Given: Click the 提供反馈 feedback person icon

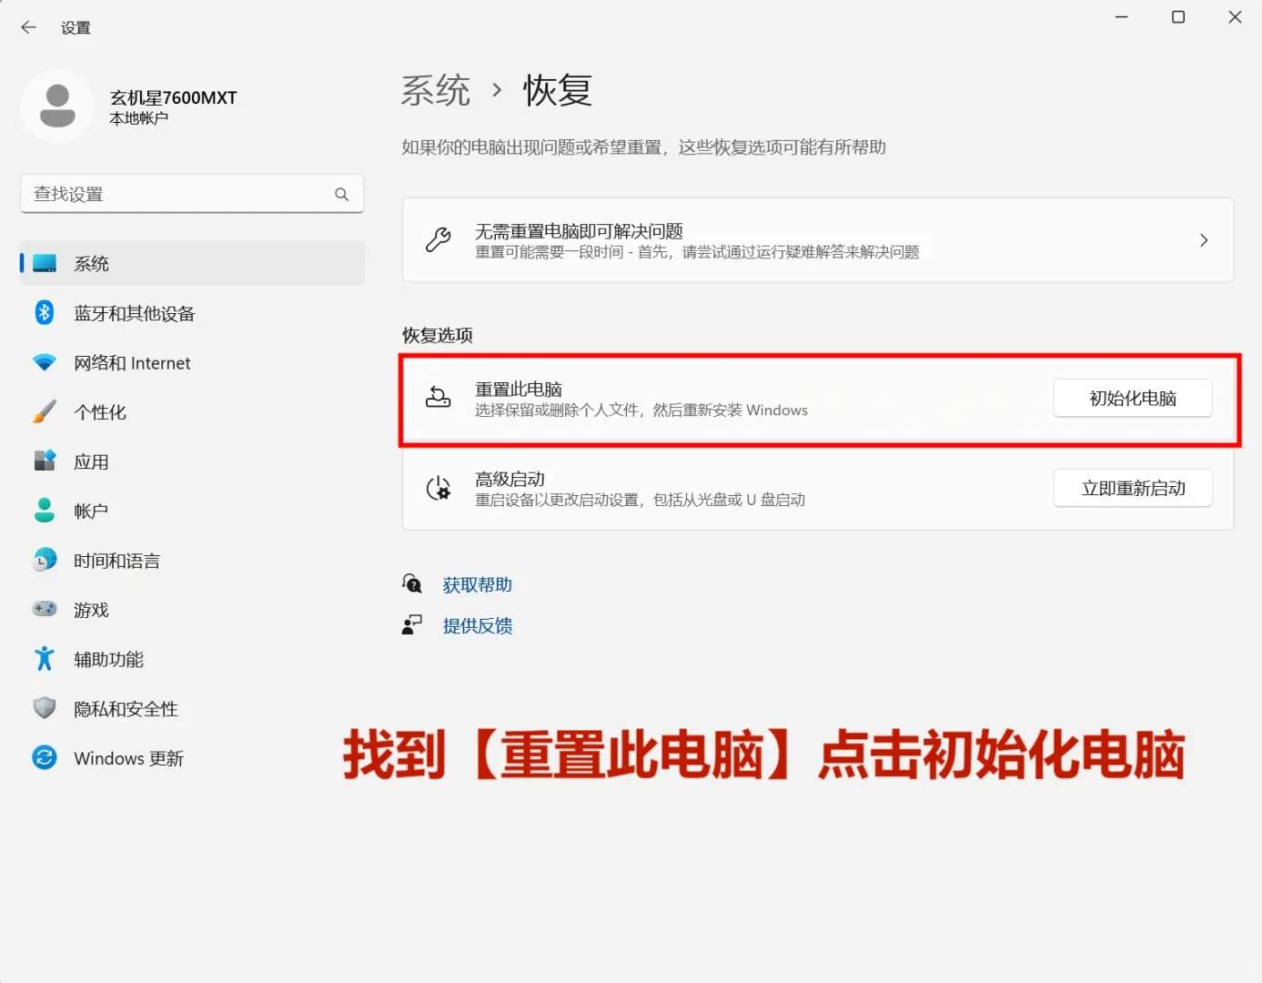Looking at the screenshot, I should click(412, 625).
